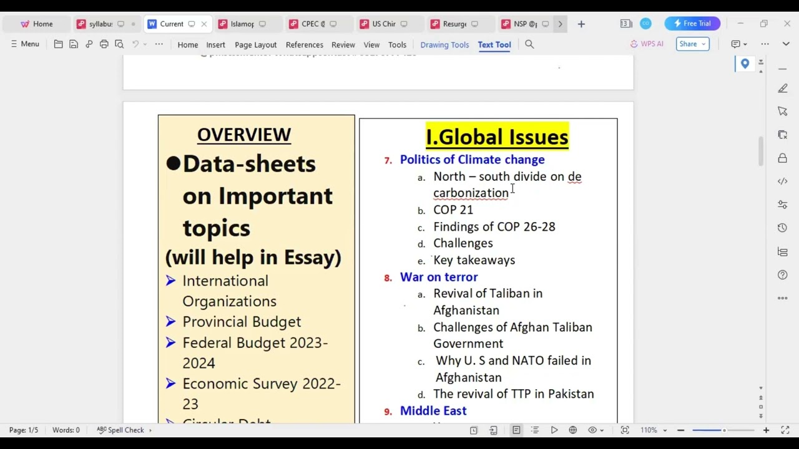Viewport: 799px width, 449px height.
Task: Open the settings sliders icon in sidebar
Action: pyautogui.click(x=783, y=205)
